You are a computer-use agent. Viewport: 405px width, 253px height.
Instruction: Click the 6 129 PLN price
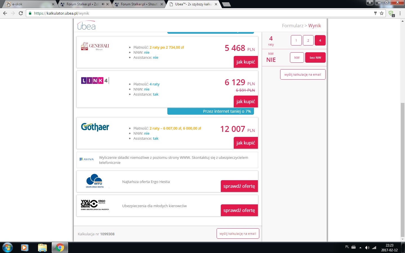pos(240,82)
